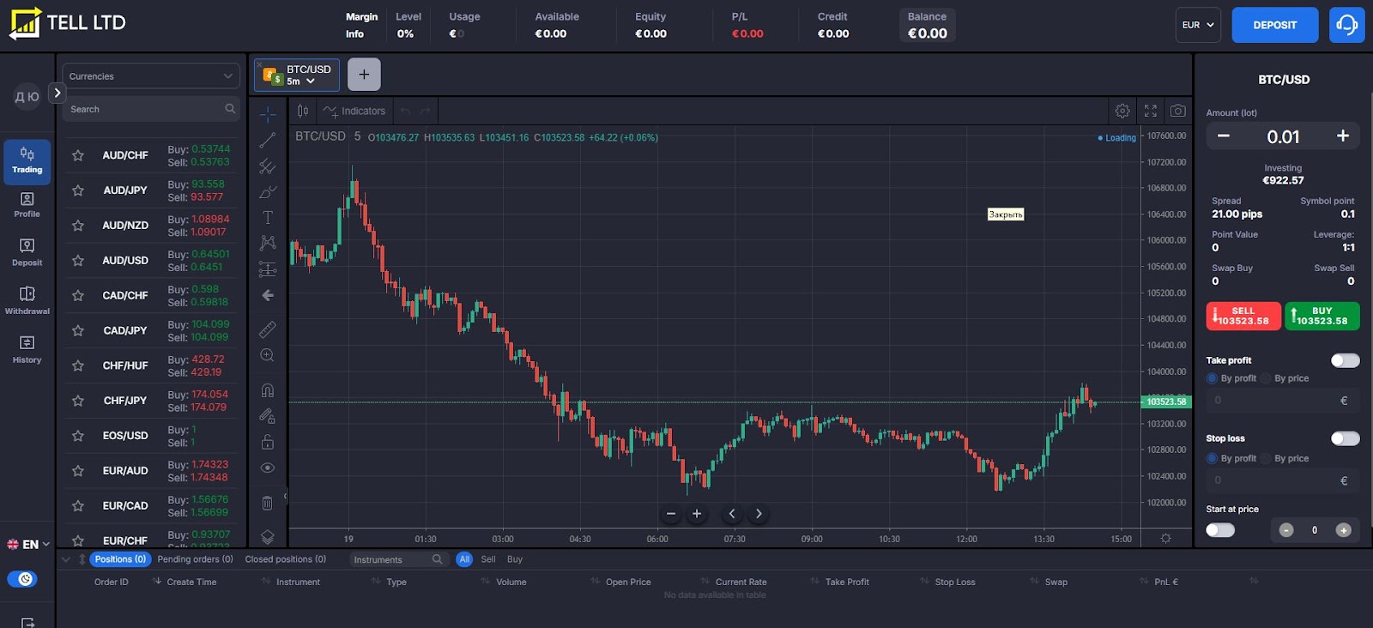Open the Currencies category dropdown
This screenshot has width=1373, height=628.
[x=150, y=76]
